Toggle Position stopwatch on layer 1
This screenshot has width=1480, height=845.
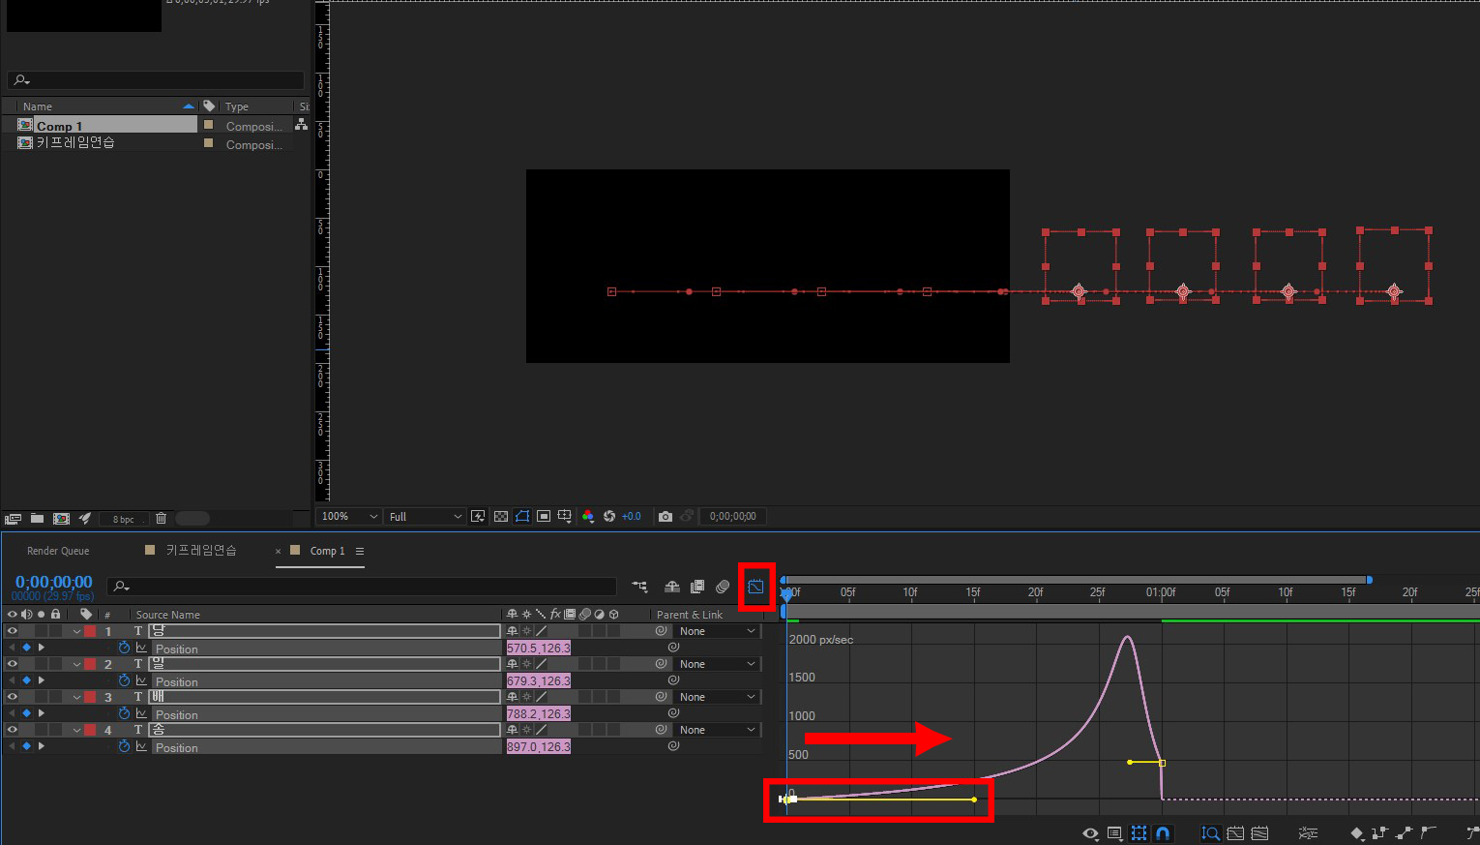(x=124, y=648)
